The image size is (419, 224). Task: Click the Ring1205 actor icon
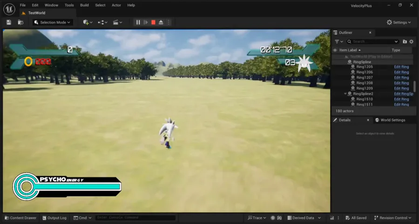pyautogui.click(x=353, y=66)
